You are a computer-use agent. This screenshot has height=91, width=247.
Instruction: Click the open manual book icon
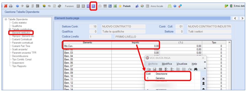coord(59,6)
